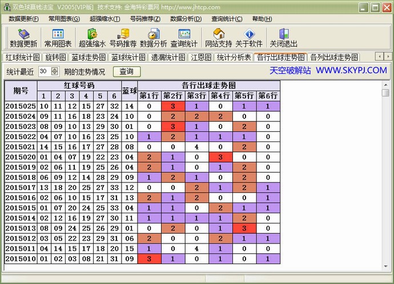Click the period count field showing 30
Image resolution: width=394 pixels, height=284 pixels.
tap(43, 71)
